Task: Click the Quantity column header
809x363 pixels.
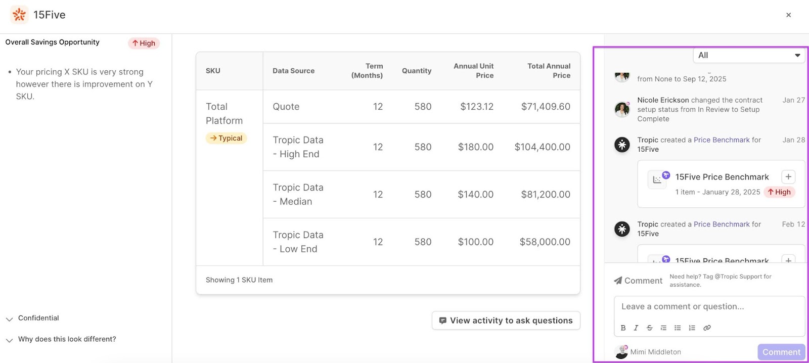Action: coord(417,71)
